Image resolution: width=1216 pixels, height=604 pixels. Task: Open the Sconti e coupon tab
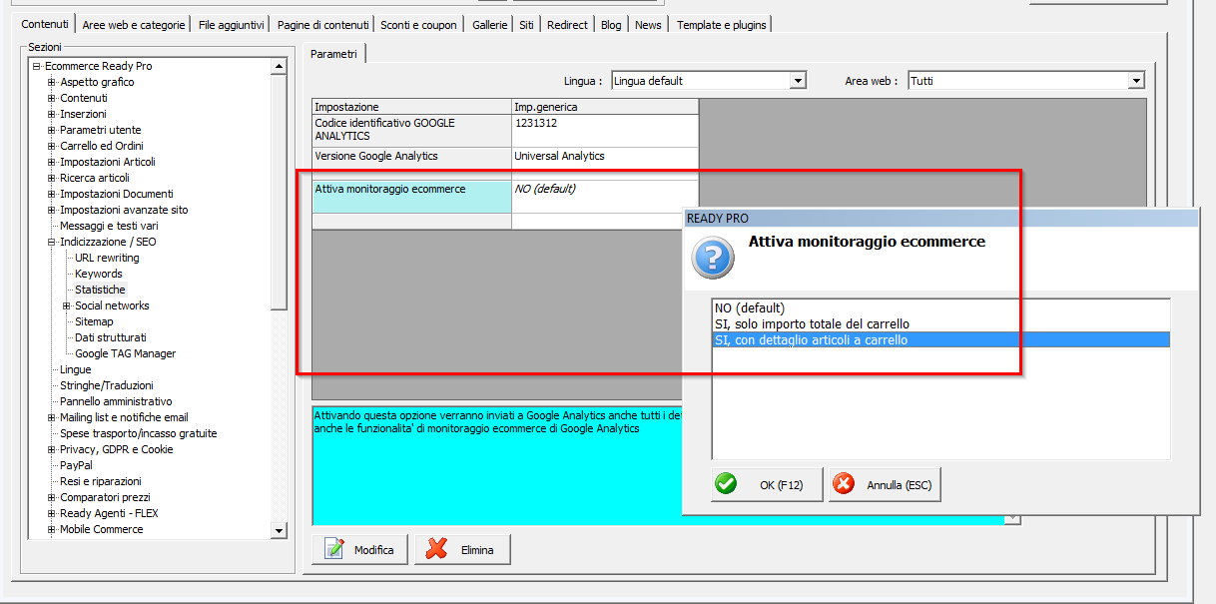click(419, 25)
